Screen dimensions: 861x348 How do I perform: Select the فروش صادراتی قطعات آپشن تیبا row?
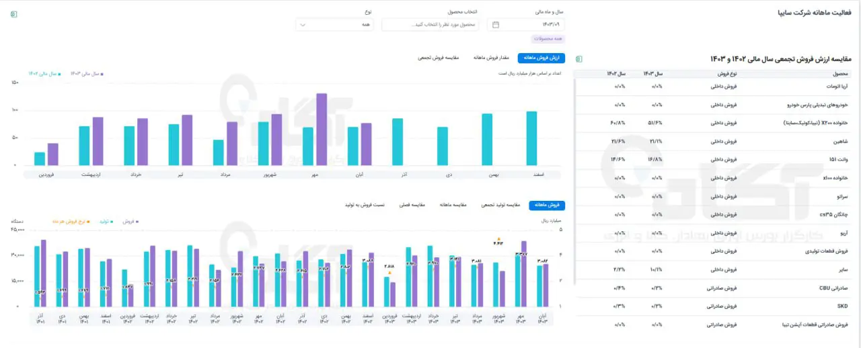(x=714, y=324)
